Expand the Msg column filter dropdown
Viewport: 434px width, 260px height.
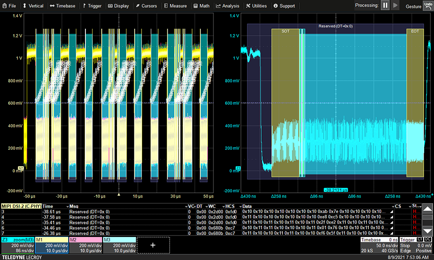pos(187,206)
